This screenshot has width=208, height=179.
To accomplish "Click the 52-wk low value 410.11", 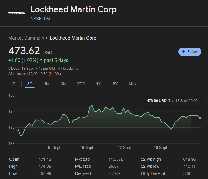I will click(189, 166).
